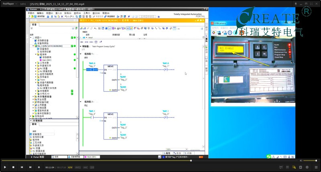Viewport: 321px width, 172px height.
Task: Mute audio via speaker icon
Action: [x=301, y=160]
